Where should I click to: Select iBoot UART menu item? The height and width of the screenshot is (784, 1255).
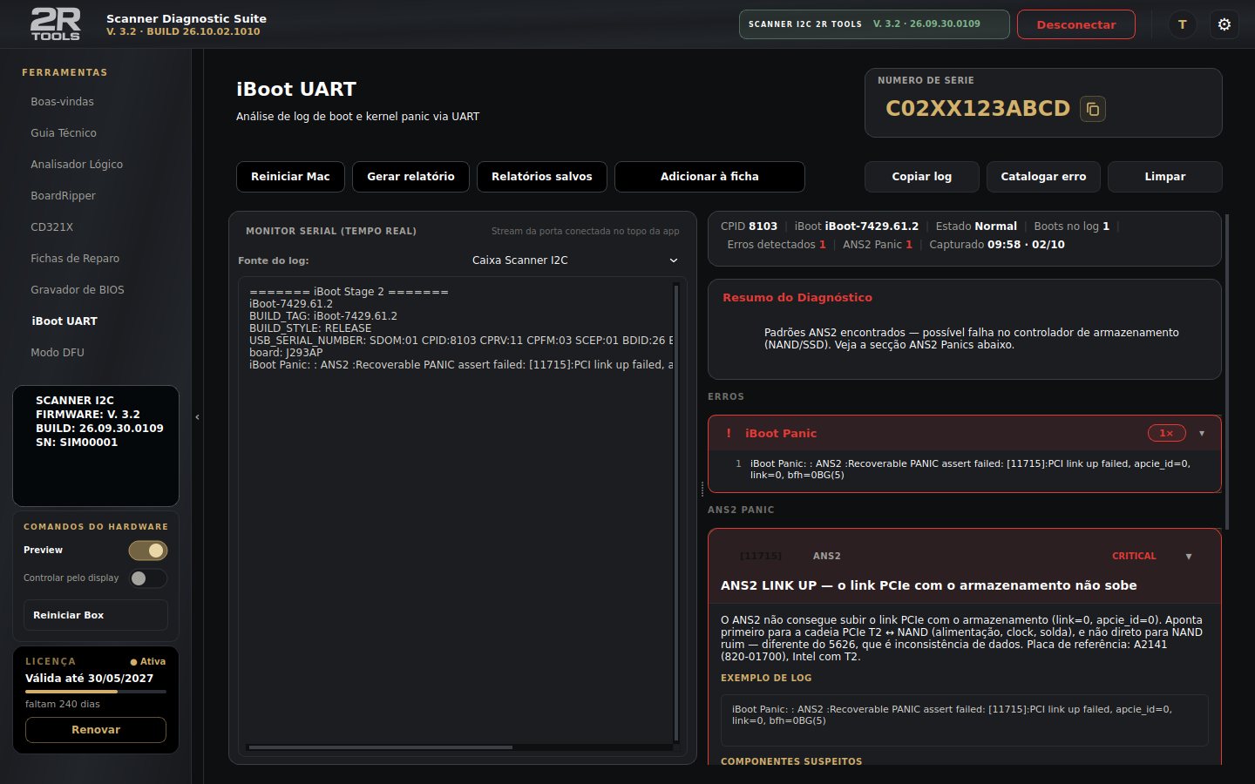coord(64,321)
